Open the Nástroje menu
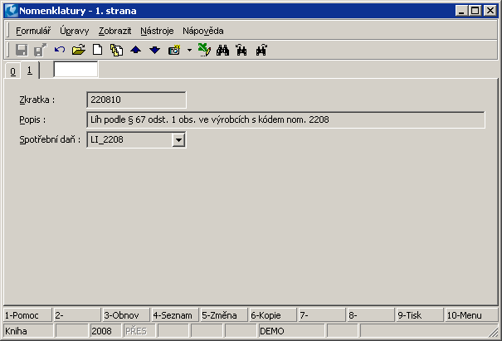Screen dimensions: 502x341 pyautogui.click(x=157, y=31)
